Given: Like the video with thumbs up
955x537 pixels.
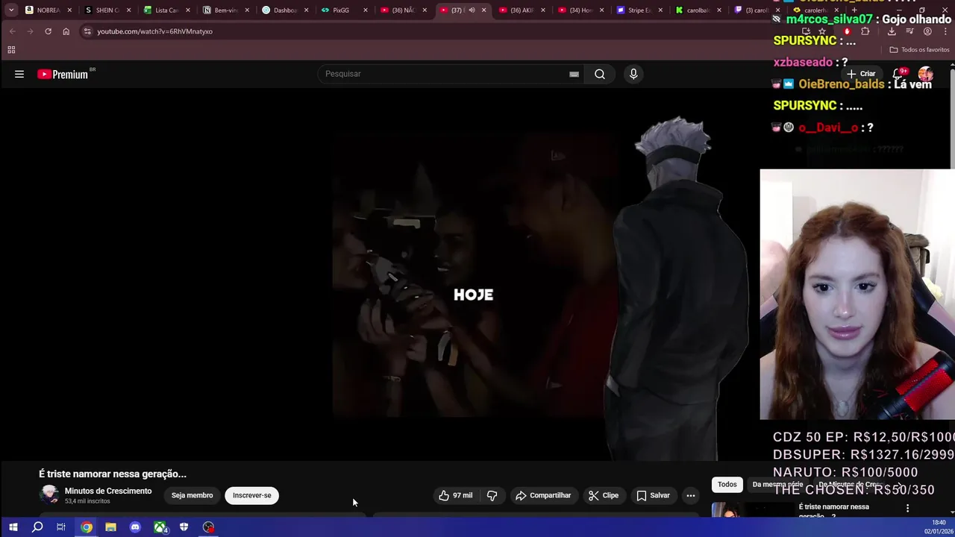Looking at the screenshot, I should tap(455, 495).
